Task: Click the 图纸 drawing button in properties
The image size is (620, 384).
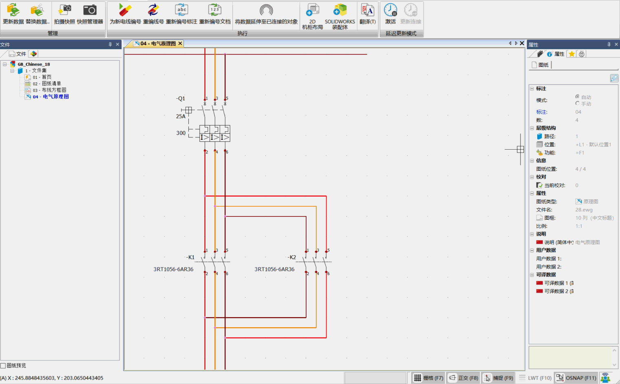Action: pyautogui.click(x=541, y=65)
